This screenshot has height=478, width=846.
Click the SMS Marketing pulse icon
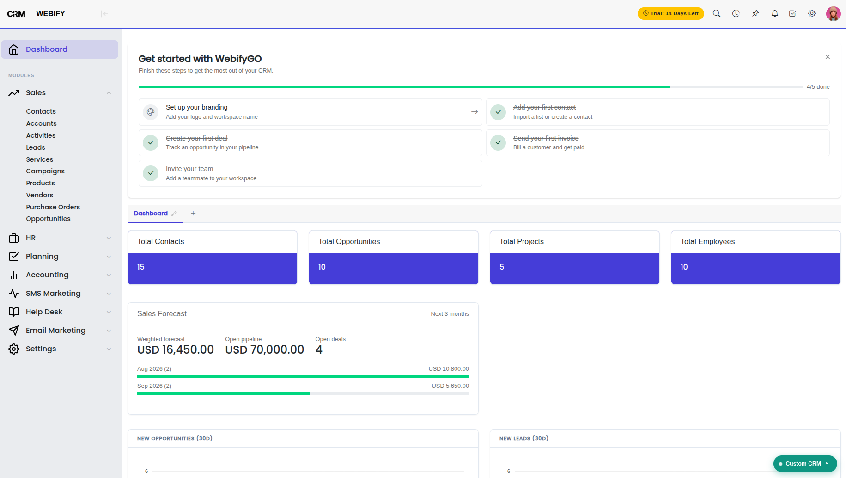click(14, 294)
